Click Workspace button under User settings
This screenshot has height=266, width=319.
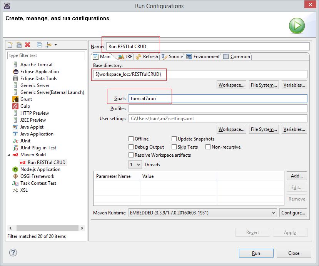coord(231,129)
